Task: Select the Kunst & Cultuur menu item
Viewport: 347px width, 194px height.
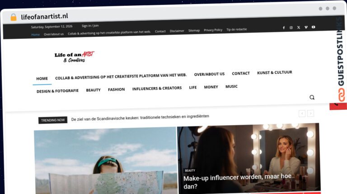Action: coord(274,72)
